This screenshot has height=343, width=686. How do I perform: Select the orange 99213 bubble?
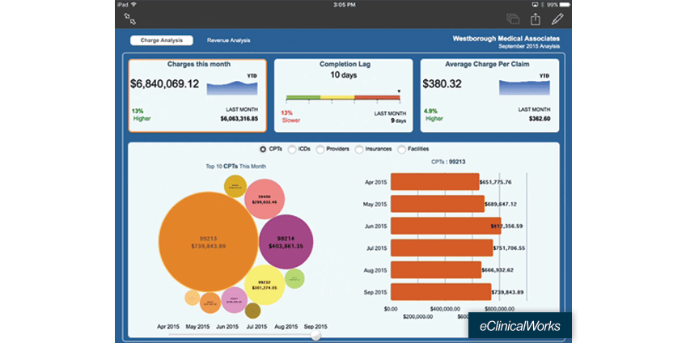(x=208, y=242)
